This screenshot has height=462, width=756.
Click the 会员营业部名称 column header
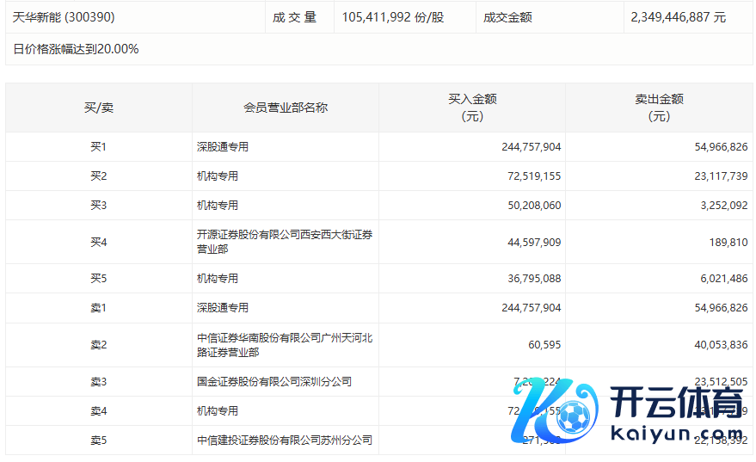[x=285, y=108]
